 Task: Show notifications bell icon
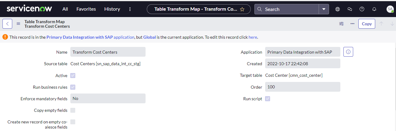click(374, 9)
